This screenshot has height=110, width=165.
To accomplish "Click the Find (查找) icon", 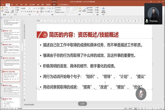I will 96,8.
